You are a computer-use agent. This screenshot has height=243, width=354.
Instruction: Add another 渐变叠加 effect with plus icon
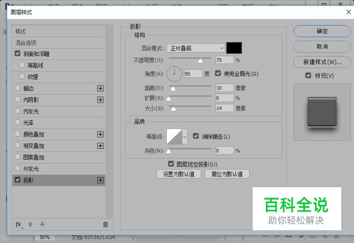click(x=100, y=146)
